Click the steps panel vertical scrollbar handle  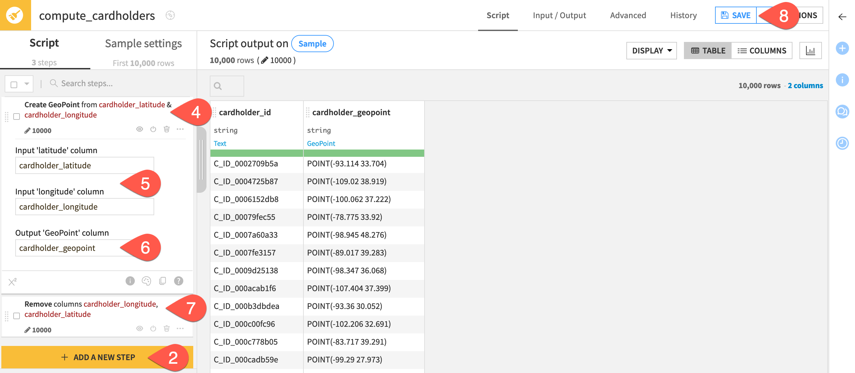pos(201,159)
